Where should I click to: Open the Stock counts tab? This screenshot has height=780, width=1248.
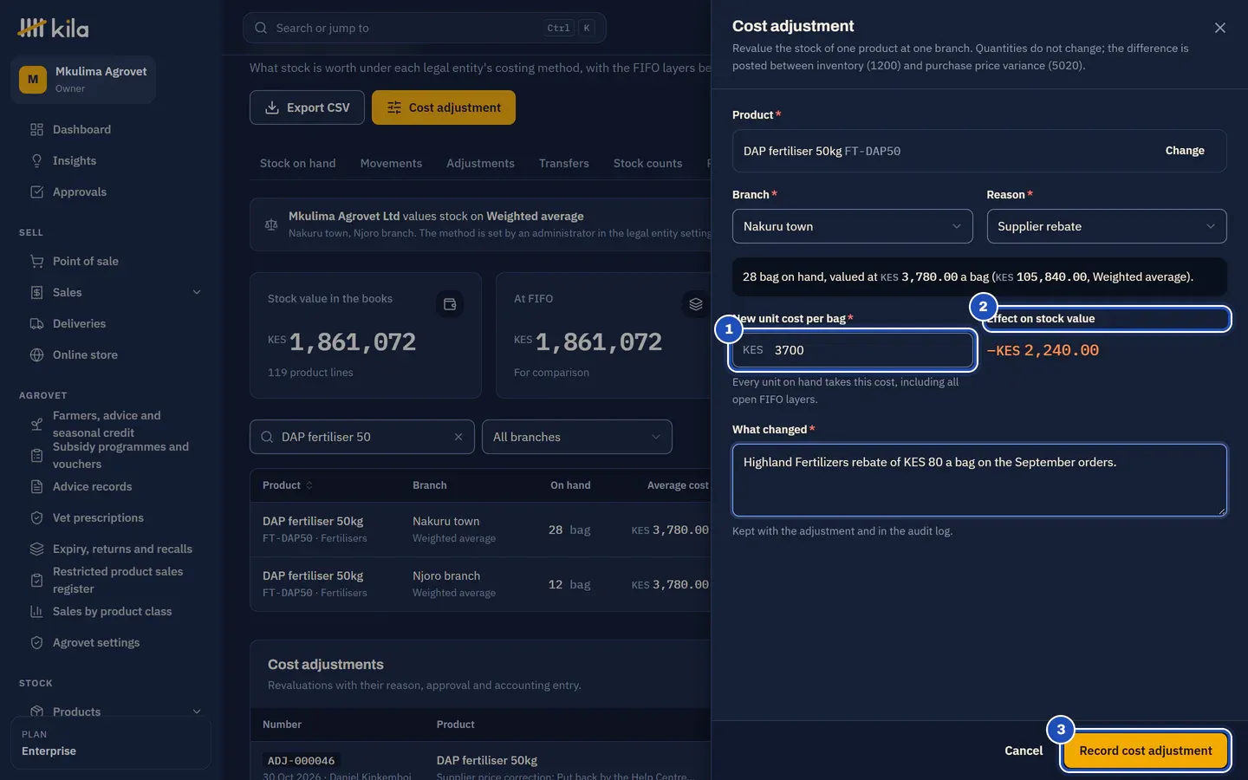point(648,163)
